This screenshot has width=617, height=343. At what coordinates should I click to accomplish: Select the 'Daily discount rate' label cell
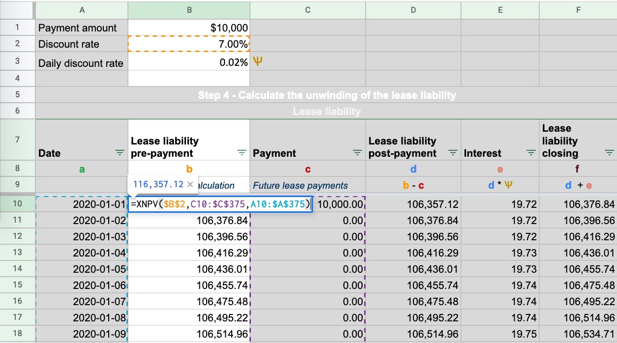[82, 61]
